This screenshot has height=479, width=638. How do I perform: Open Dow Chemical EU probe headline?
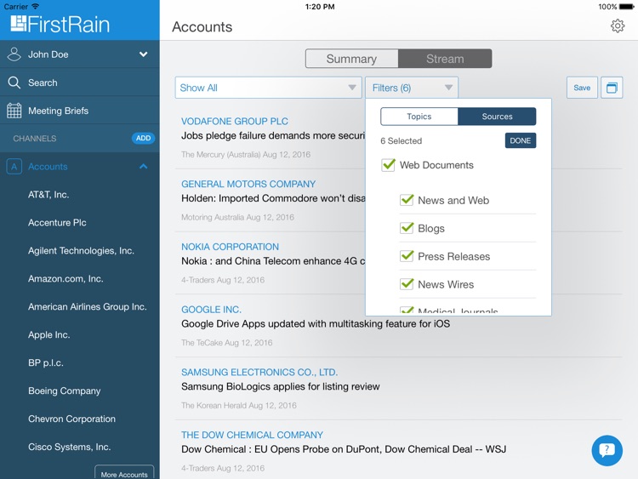[344, 449]
